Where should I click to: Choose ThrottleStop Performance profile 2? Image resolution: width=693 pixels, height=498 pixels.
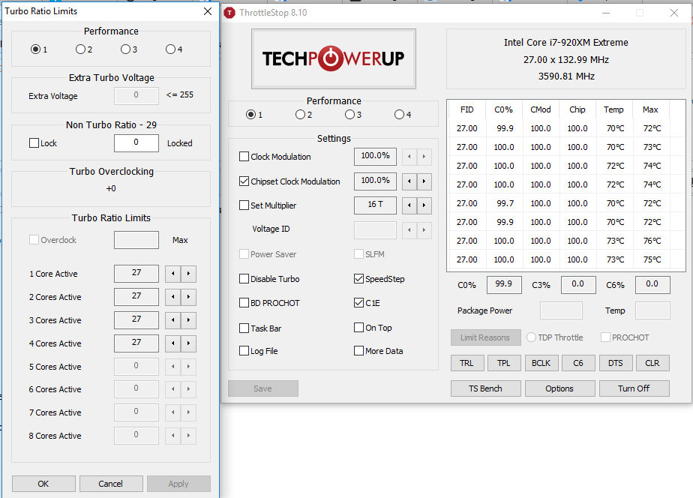tap(300, 115)
